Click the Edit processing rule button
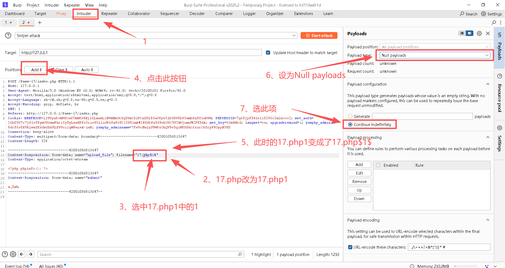 (359, 173)
